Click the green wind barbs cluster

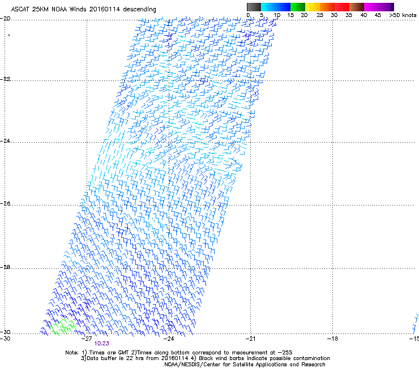[63, 327]
